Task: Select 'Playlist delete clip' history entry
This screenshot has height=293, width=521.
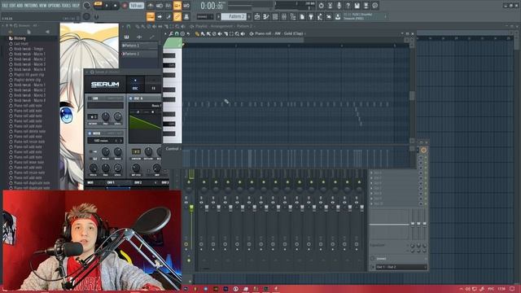Action: (x=27, y=80)
